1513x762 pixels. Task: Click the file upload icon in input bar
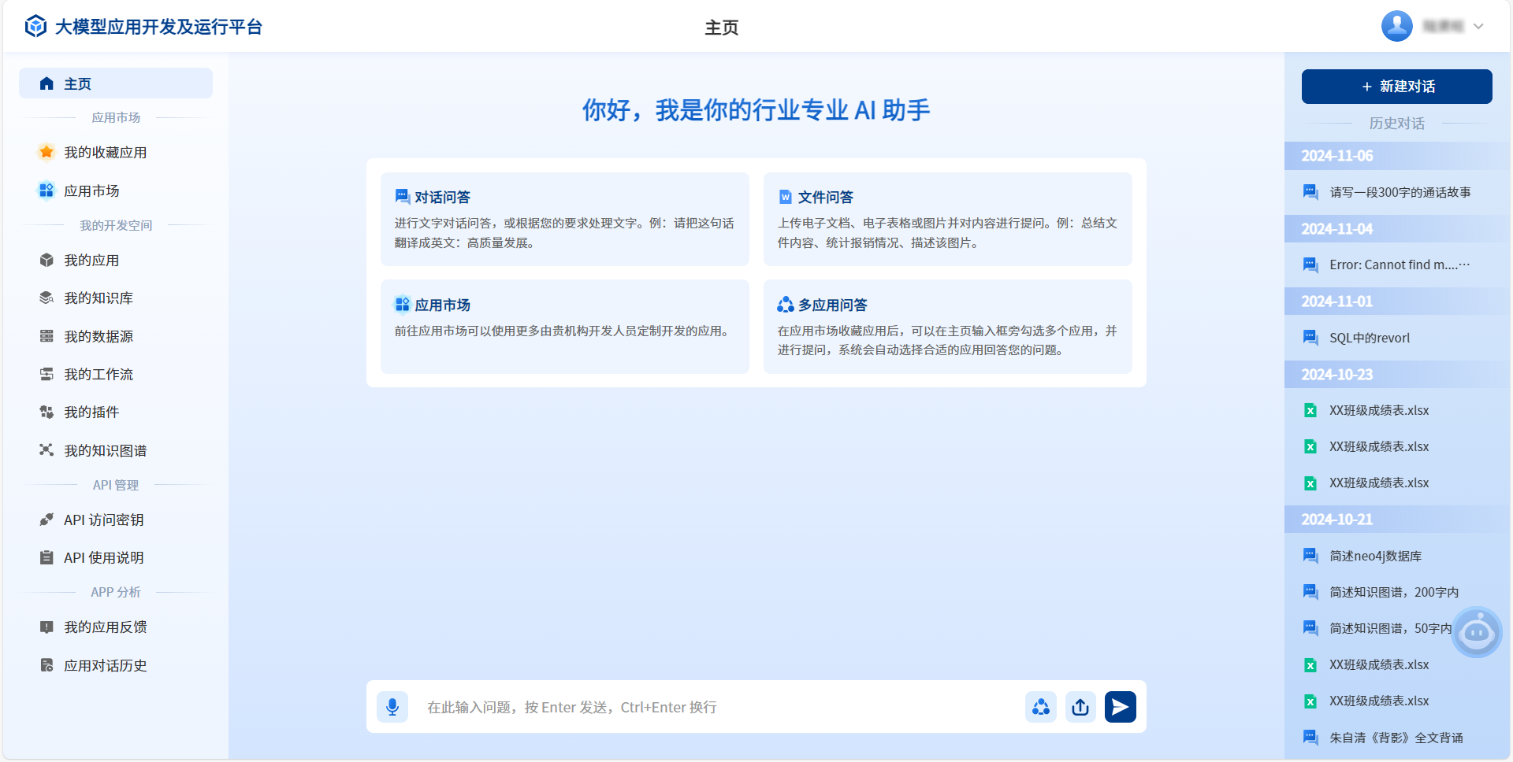point(1080,707)
